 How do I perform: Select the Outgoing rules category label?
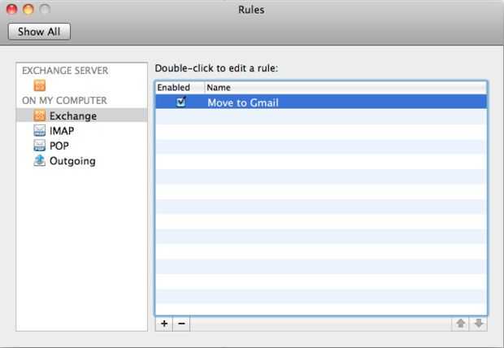[72, 161]
